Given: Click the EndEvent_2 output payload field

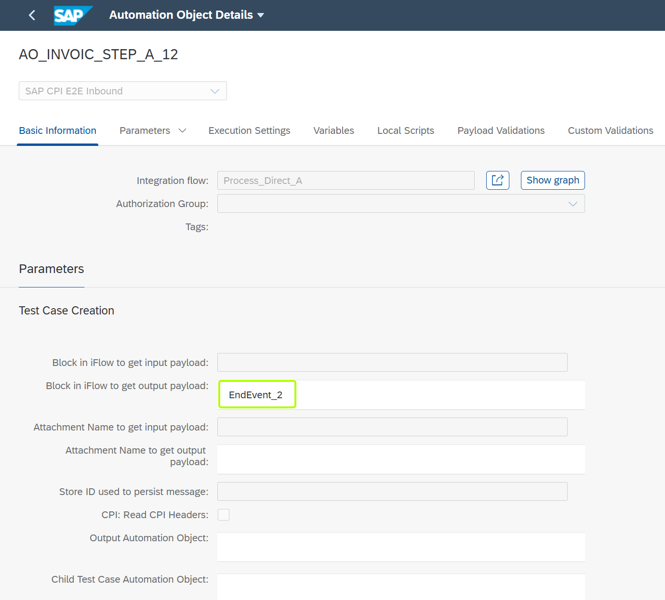Looking at the screenshot, I should pyautogui.click(x=401, y=395).
